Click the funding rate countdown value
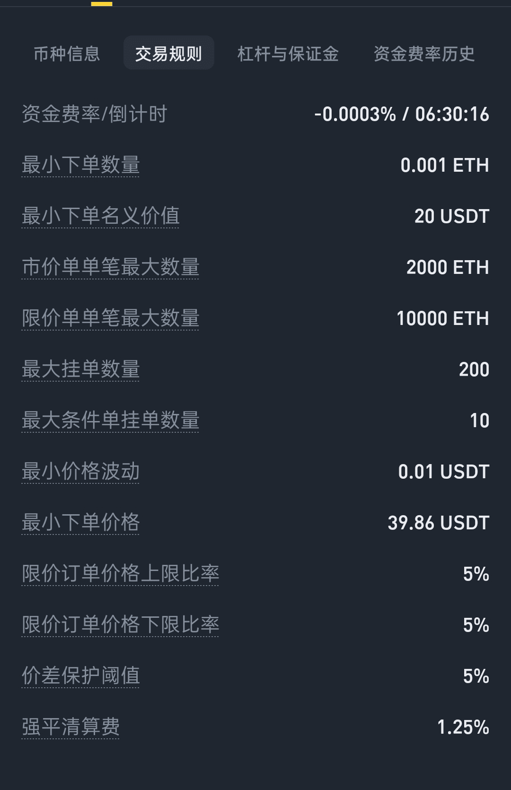This screenshot has height=790, width=511. [x=452, y=114]
